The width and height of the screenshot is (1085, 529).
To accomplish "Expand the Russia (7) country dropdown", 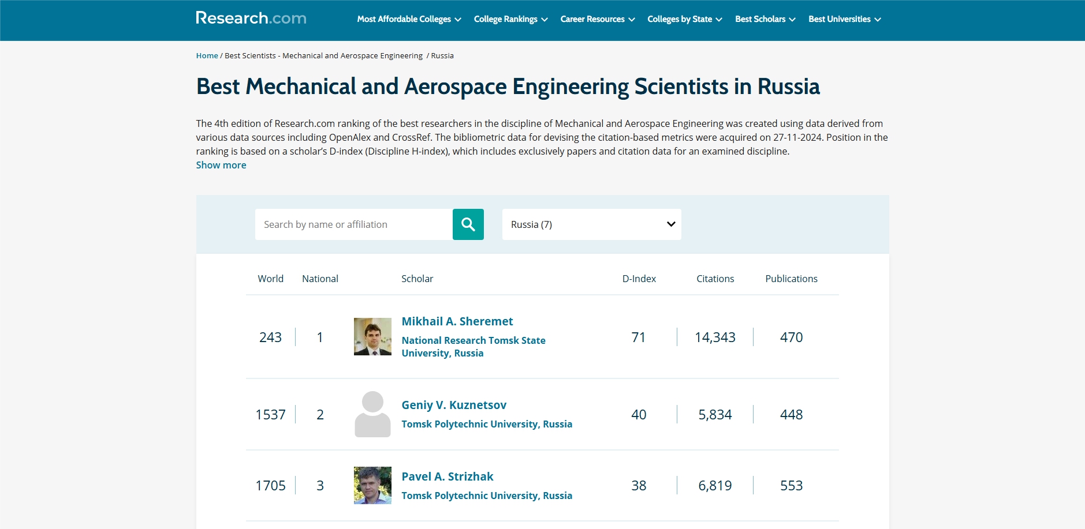I will [592, 224].
